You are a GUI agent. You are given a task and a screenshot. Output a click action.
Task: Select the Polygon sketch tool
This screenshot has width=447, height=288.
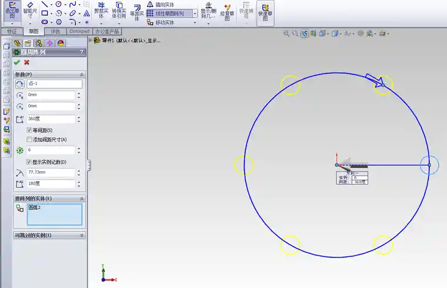59,22
